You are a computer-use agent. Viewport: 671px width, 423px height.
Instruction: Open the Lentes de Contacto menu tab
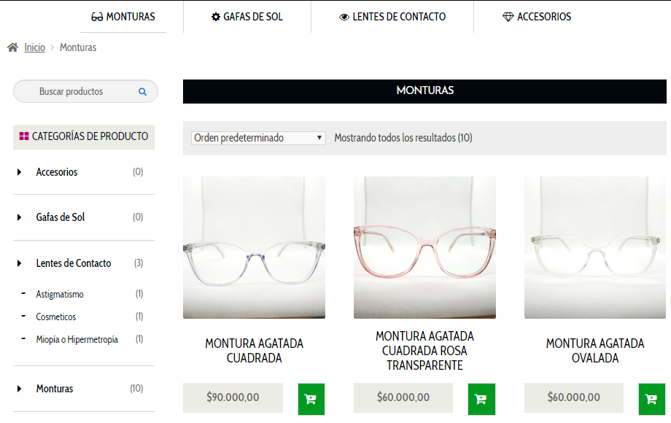[x=392, y=17]
